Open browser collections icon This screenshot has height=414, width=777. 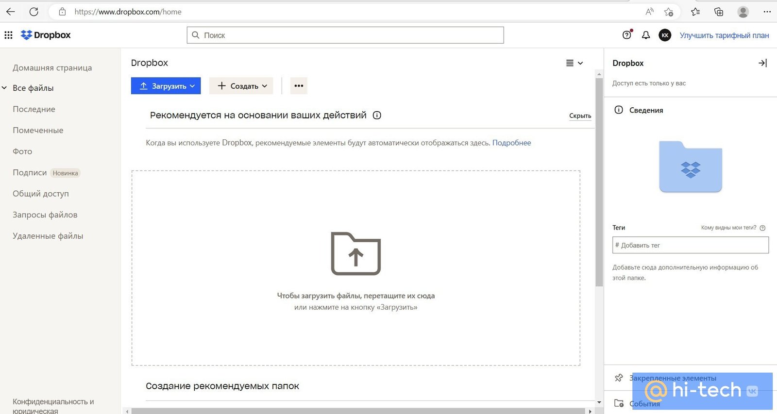coord(719,12)
